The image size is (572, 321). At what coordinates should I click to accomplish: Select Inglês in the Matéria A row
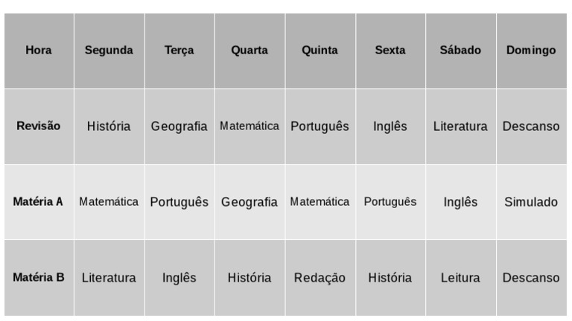pos(460,202)
